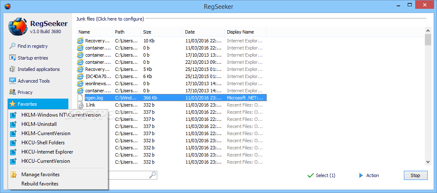Click the Privacy people icon
The image size is (437, 193).
pyautogui.click(x=13, y=92)
